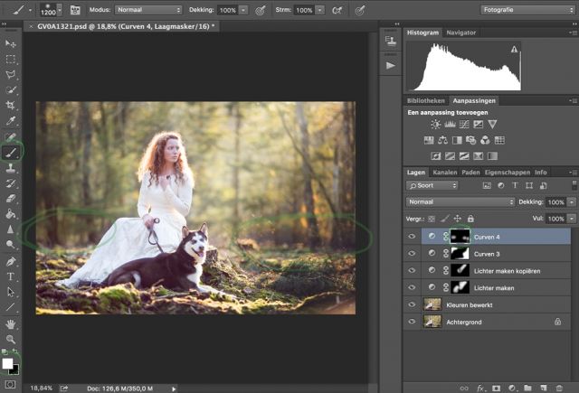579x393 pixels.
Task: Add a Brightness/Contrast adjustment
Action: [x=436, y=125]
